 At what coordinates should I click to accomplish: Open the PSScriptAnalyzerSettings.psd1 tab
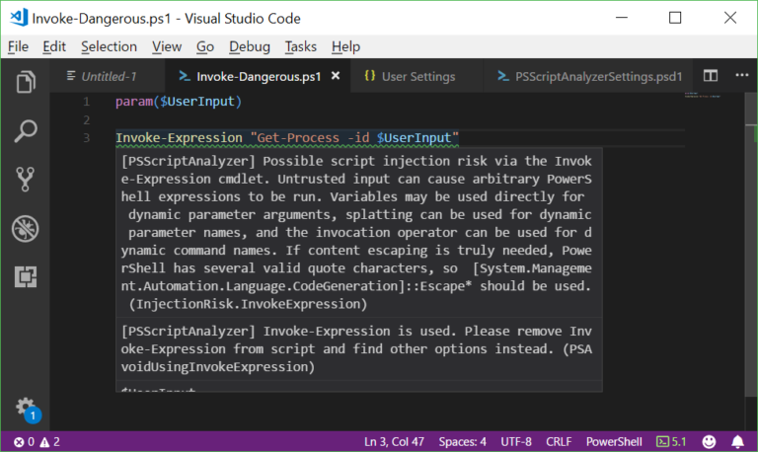[x=589, y=76]
